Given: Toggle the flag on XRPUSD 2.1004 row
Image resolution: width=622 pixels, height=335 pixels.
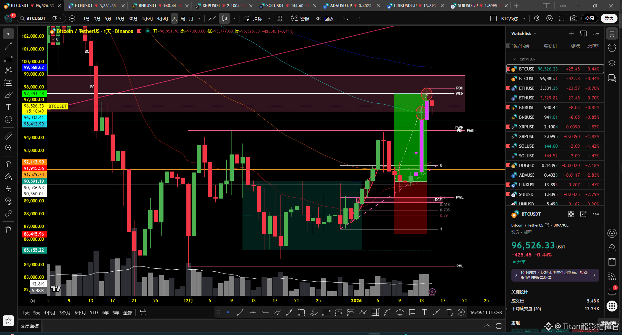Looking at the screenshot, I should click(x=508, y=127).
